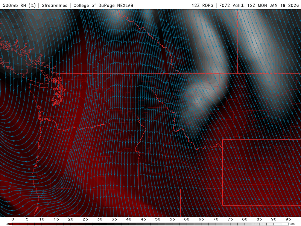Click the "12Z RDPS" model run label
Screen dimensions: 301x226
(x=202, y=5)
